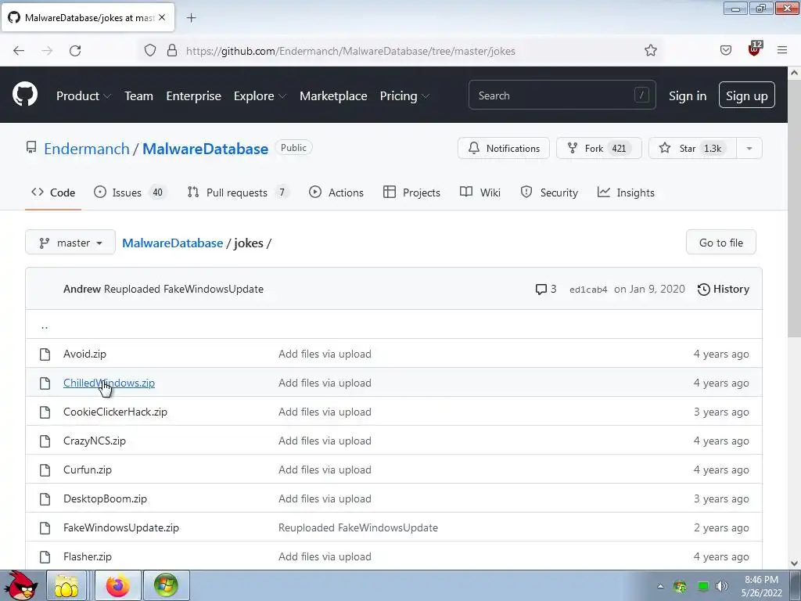
Task: Click the Windows logo taskbar icon
Action: point(167,585)
